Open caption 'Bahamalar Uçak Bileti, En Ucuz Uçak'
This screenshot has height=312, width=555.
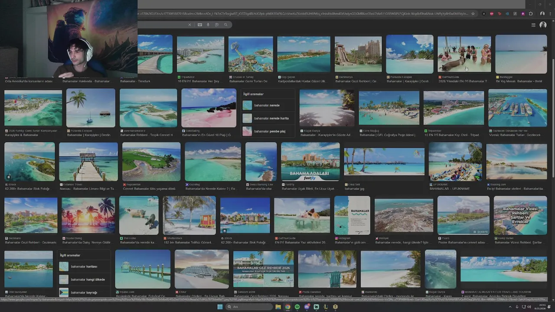click(308, 189)
